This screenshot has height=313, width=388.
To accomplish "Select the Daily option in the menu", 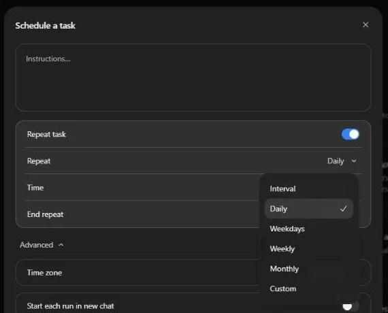I will (x=308, y=209).
